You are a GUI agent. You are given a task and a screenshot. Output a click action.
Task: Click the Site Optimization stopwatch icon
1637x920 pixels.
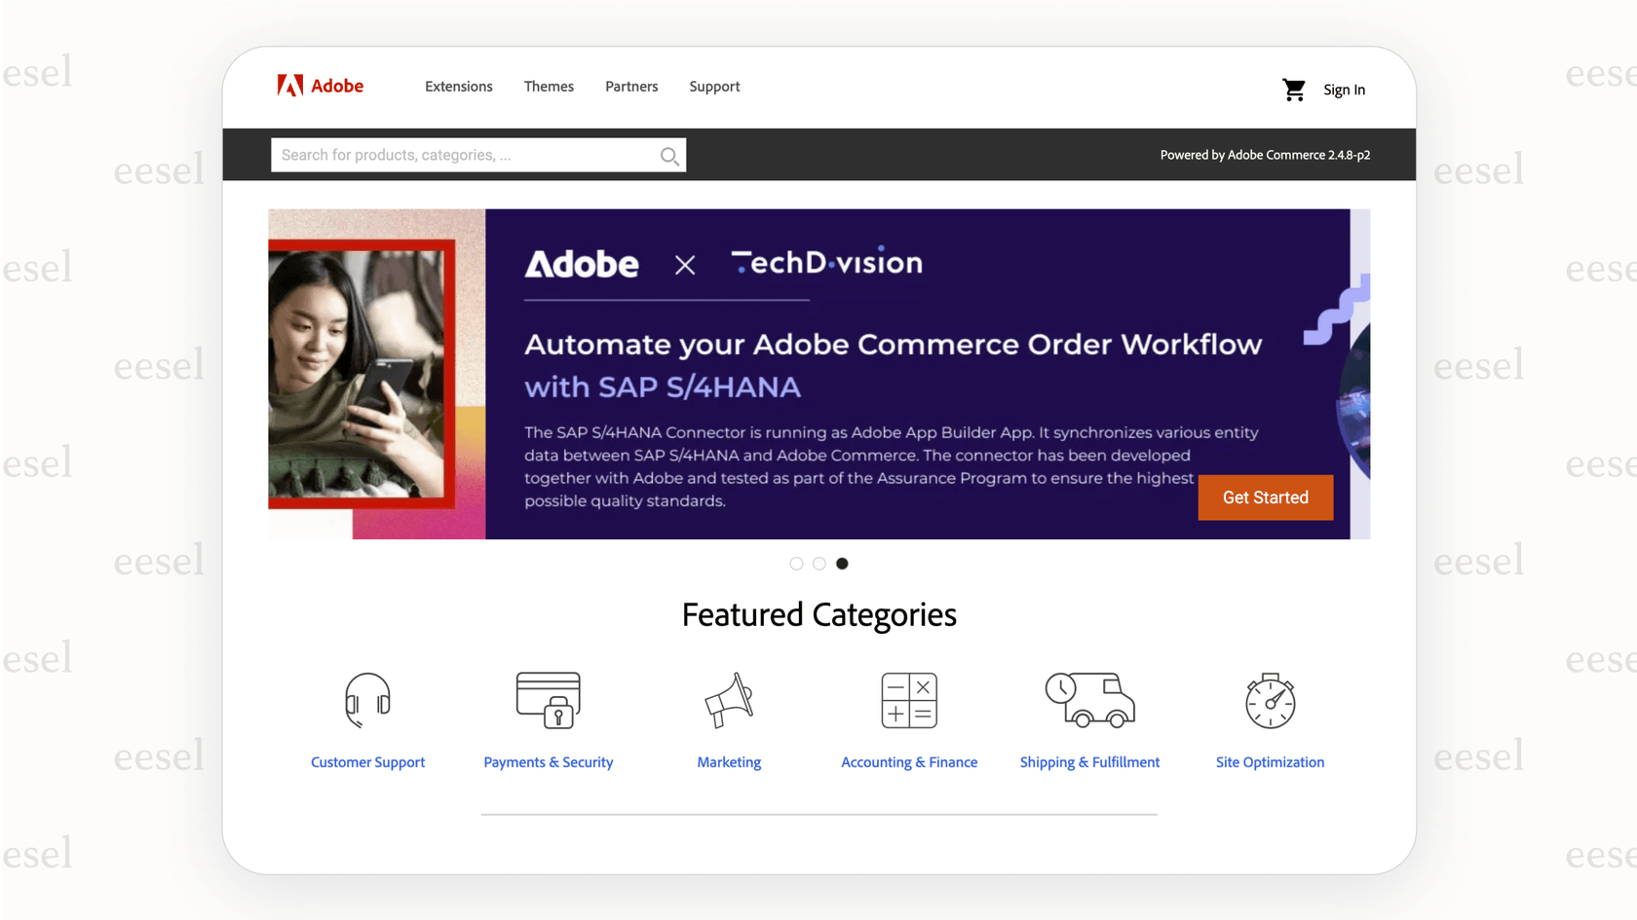[x=1270, y=700]
